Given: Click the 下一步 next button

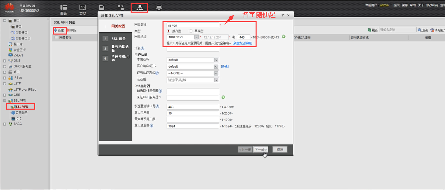Looking at the screenshot, I should tap(261, 150).
